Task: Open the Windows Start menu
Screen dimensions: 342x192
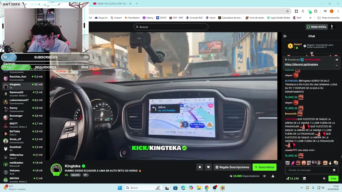Action: pos(119,188)
